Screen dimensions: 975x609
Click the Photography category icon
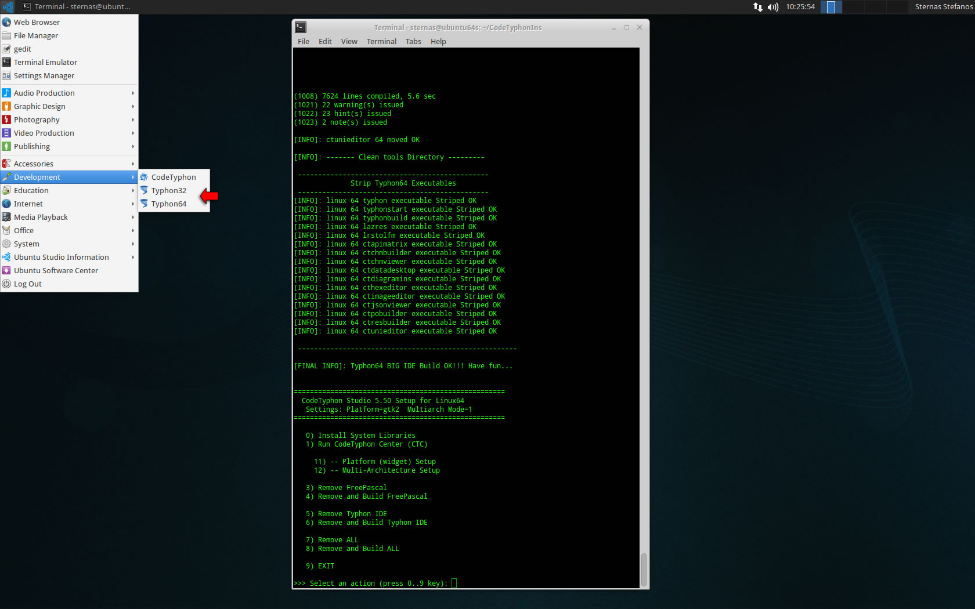coord(6,119)
